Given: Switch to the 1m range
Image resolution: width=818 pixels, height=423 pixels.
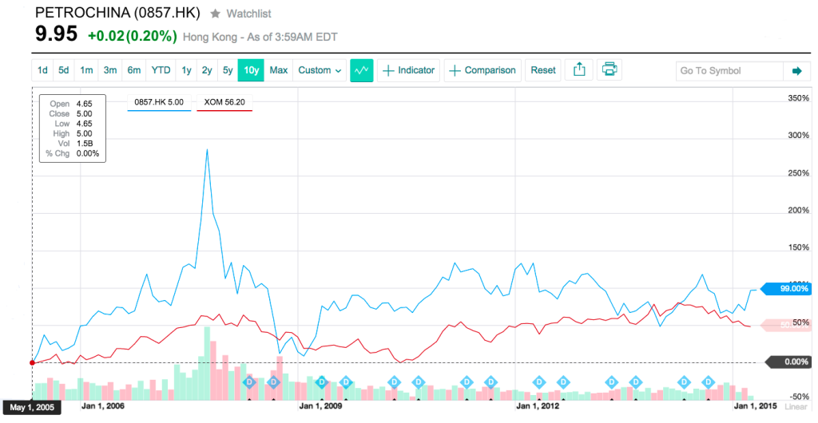Looking at the screenshot, I should [86, 70].
